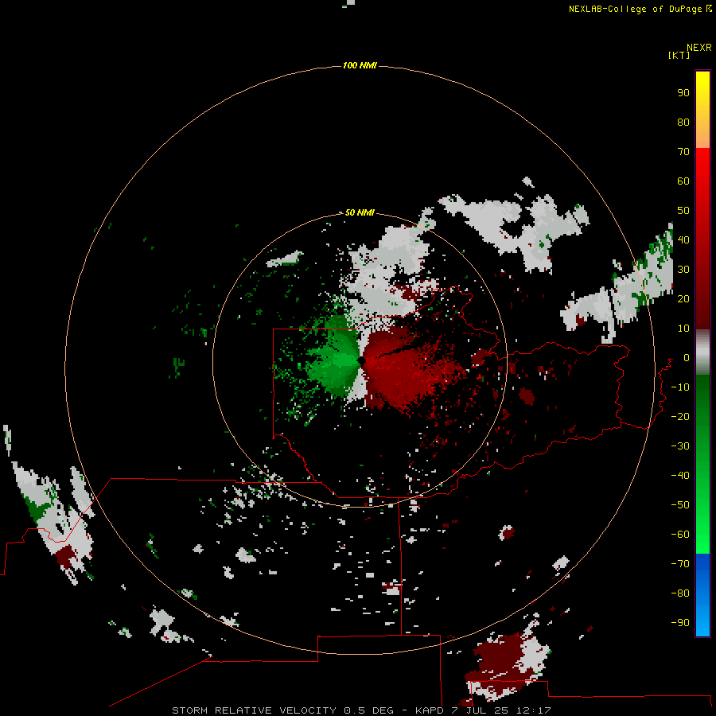
Task: Click the 20 value on the color scale
Action: [683, 298]
